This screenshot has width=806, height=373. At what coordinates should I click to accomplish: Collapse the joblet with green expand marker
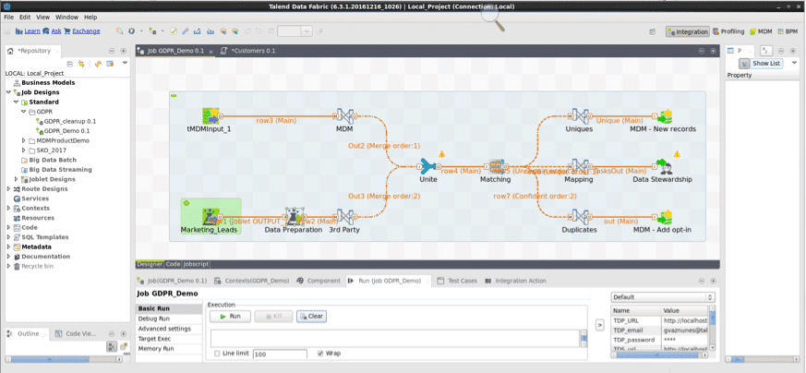click(186, 203)
